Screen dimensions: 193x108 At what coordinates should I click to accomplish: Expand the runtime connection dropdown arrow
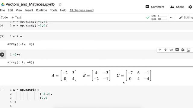pyautogui.click(x=171, y=17)
